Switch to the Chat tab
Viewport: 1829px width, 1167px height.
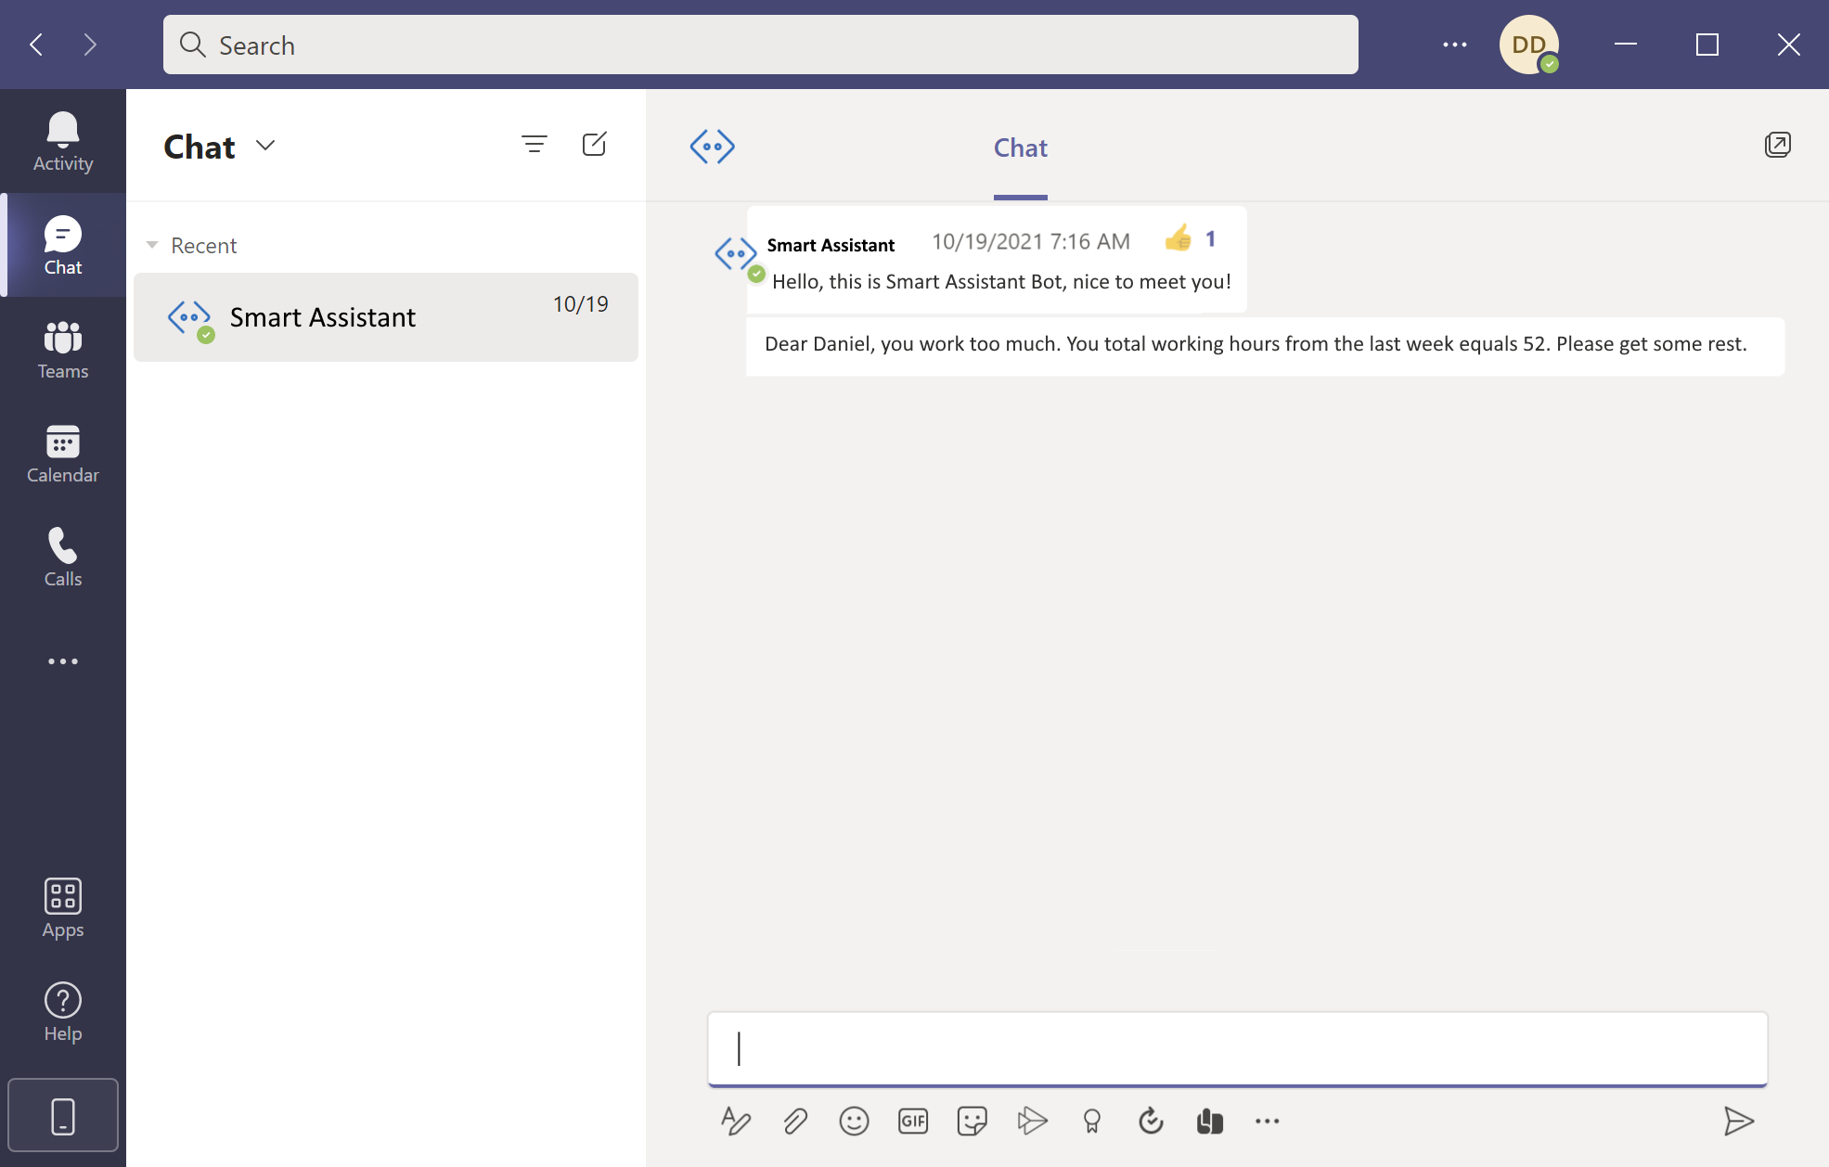(1020, 147)
